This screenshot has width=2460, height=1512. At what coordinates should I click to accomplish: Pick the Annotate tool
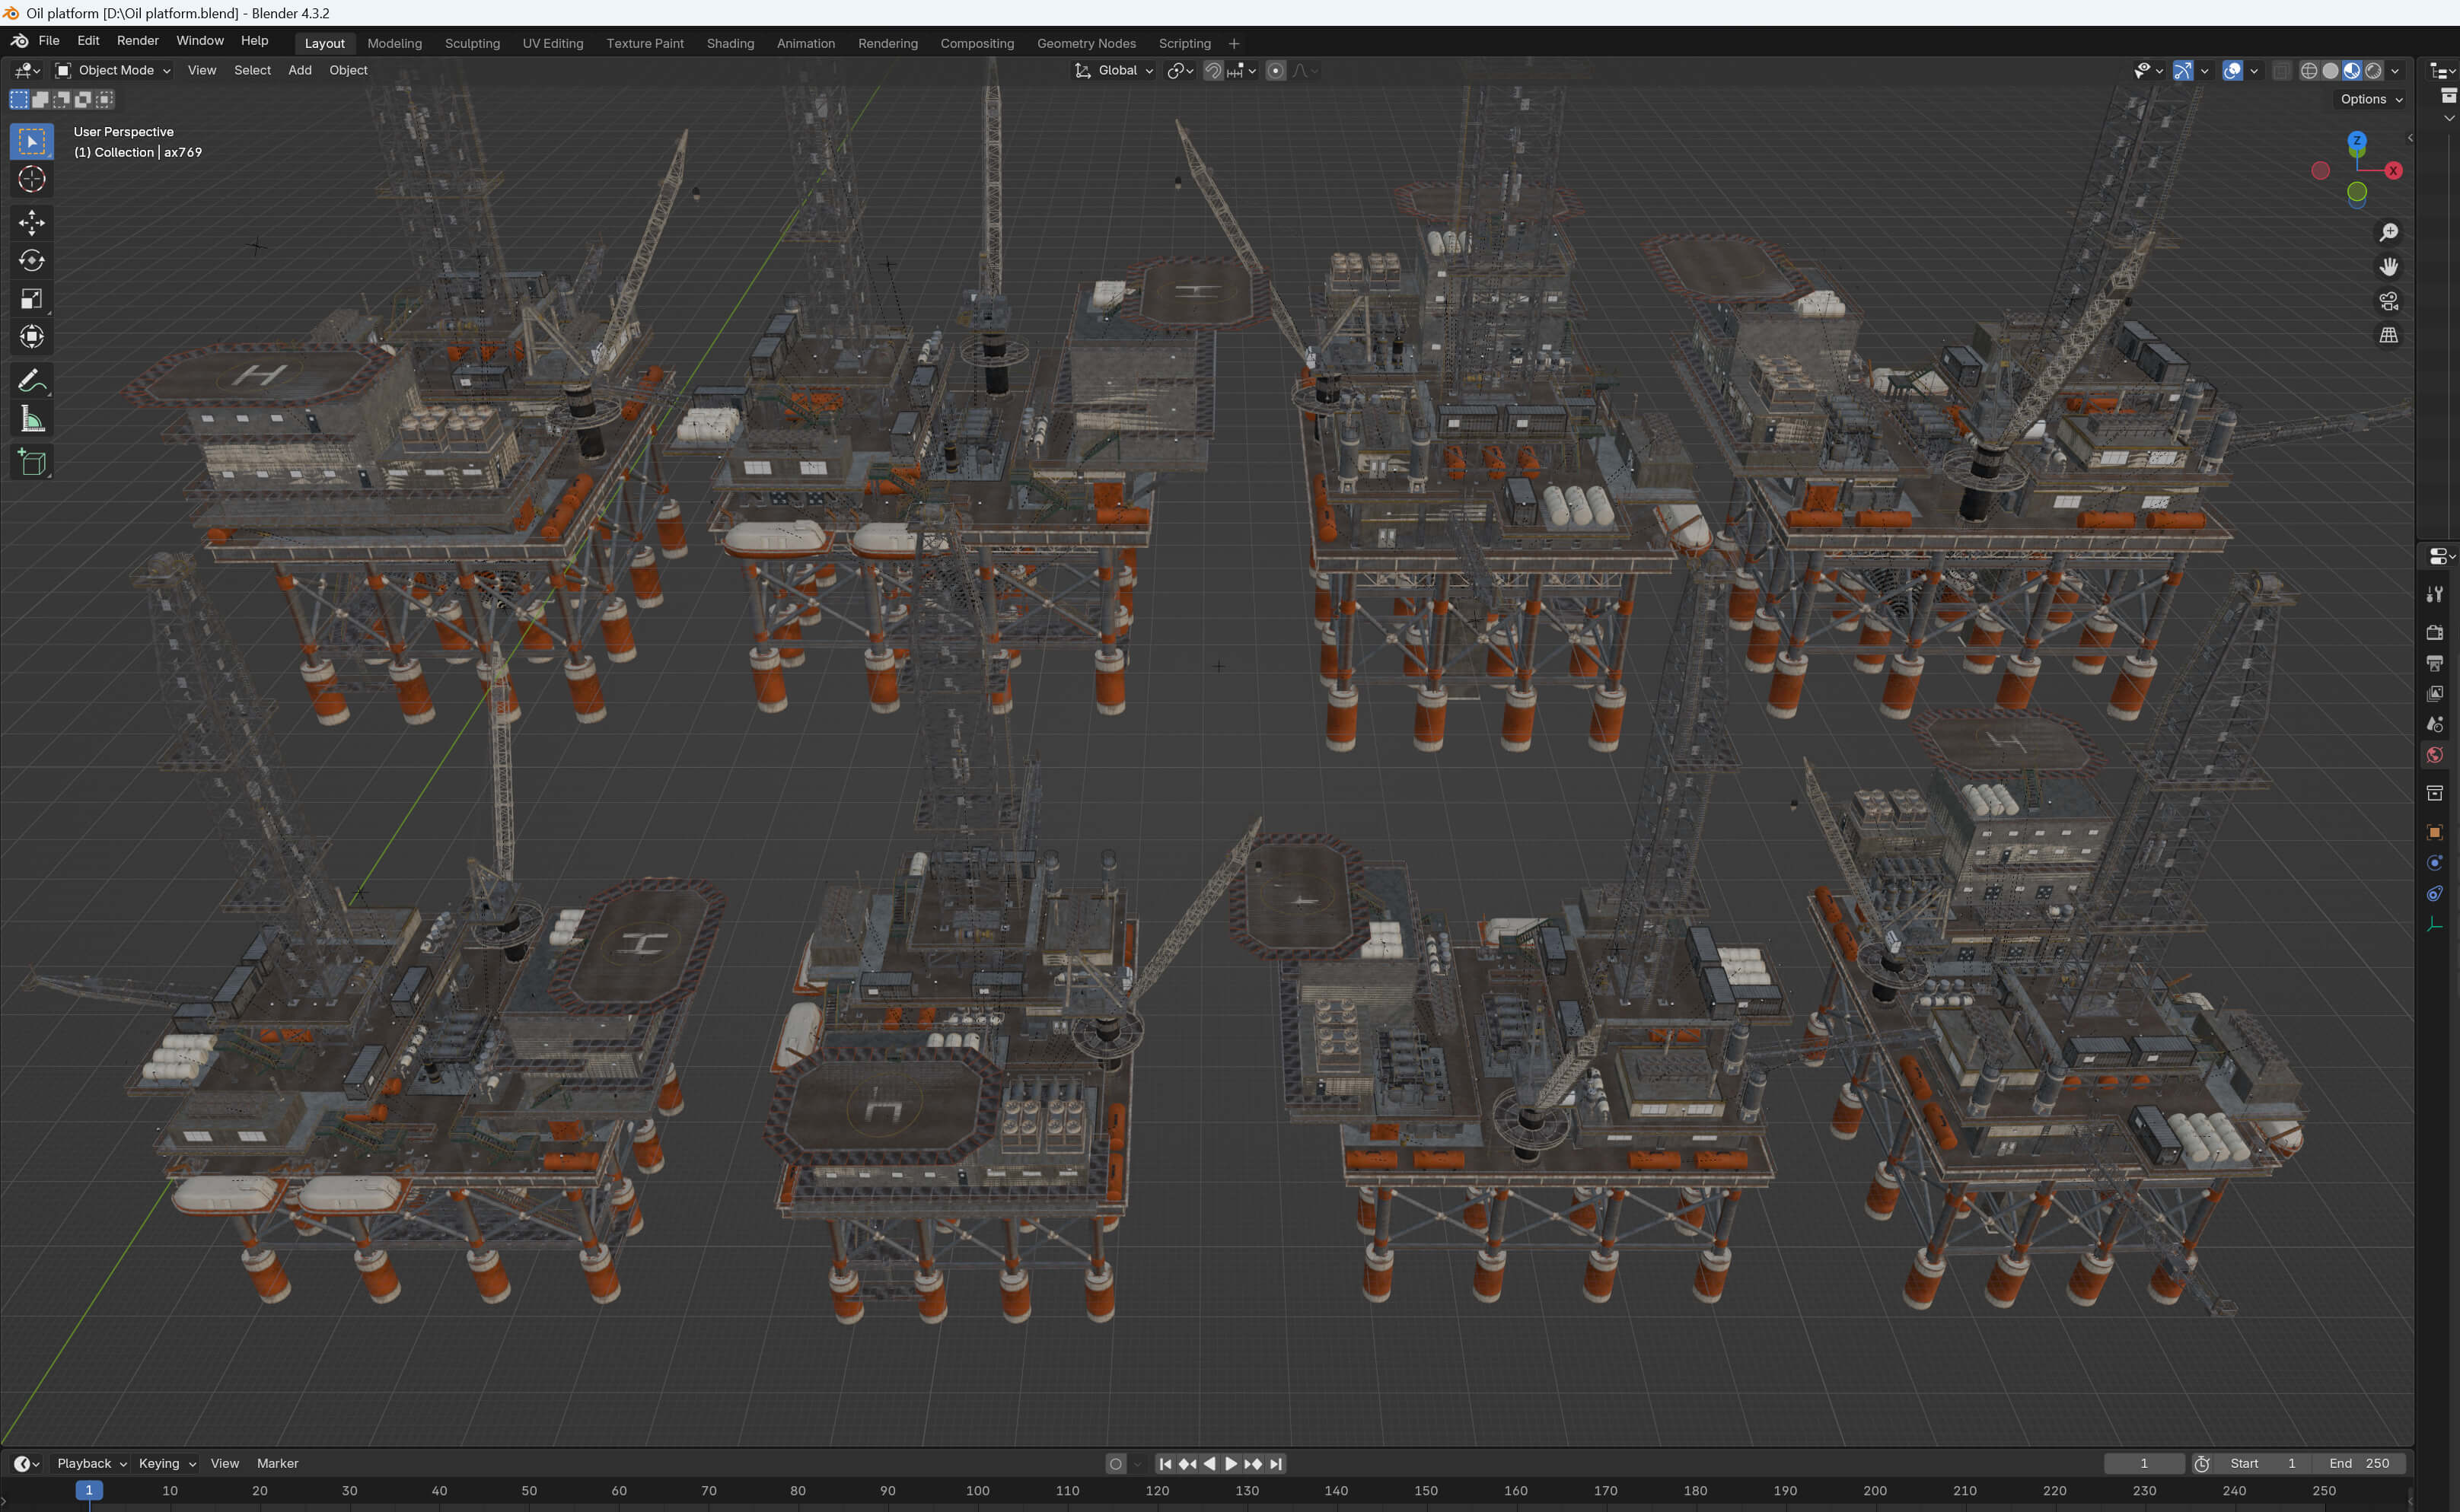[31, 381]
